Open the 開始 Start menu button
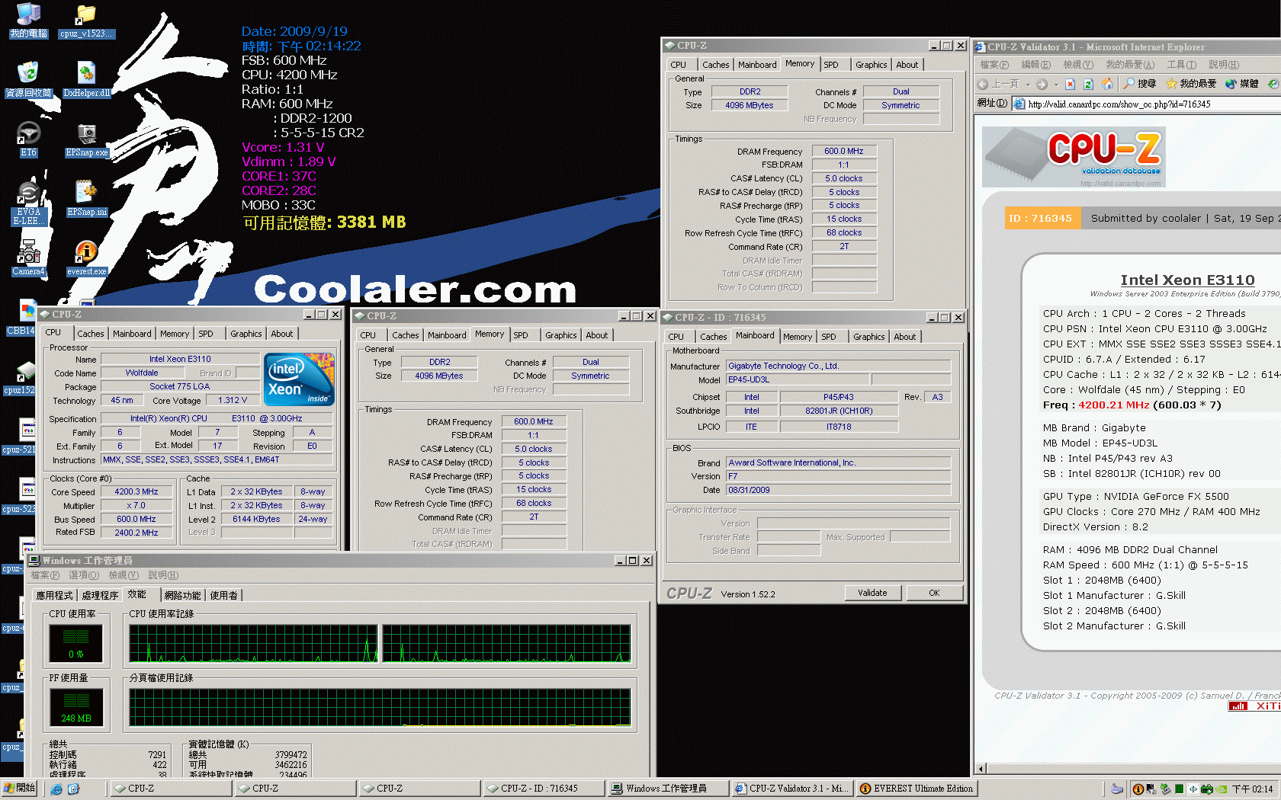This screenshot has width=1281, height=800. pos(20,789)
